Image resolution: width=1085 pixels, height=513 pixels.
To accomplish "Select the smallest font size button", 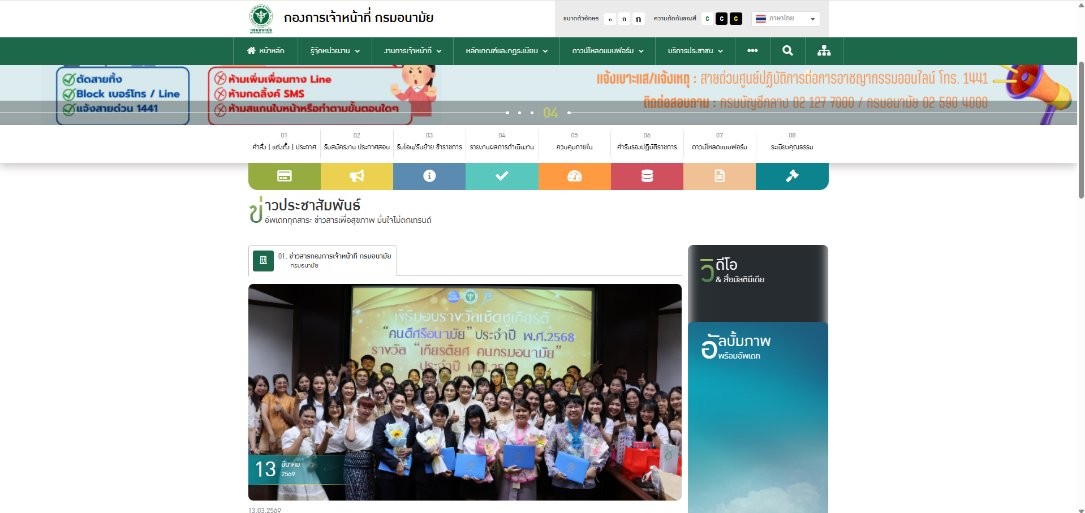I will pos(610,19).
